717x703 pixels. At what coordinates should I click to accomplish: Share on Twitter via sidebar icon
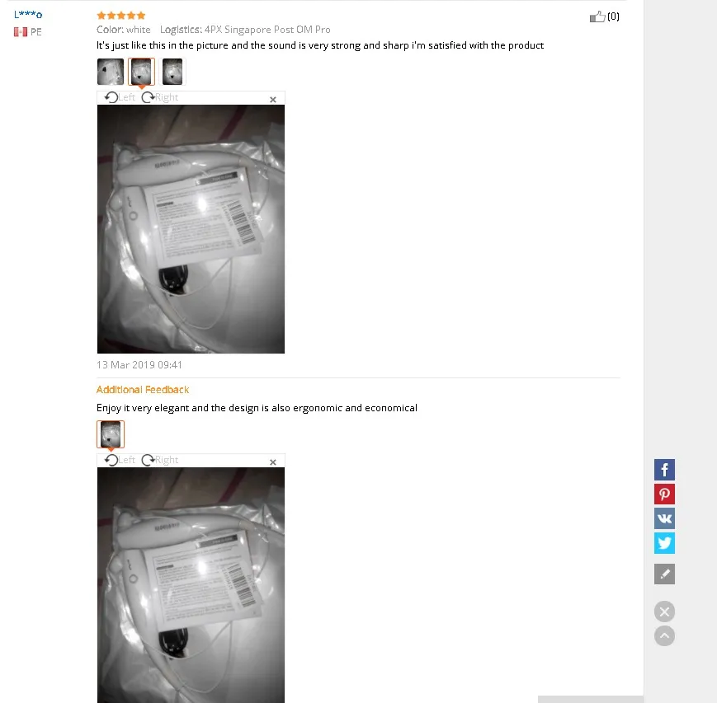click(x=664, y=543)
